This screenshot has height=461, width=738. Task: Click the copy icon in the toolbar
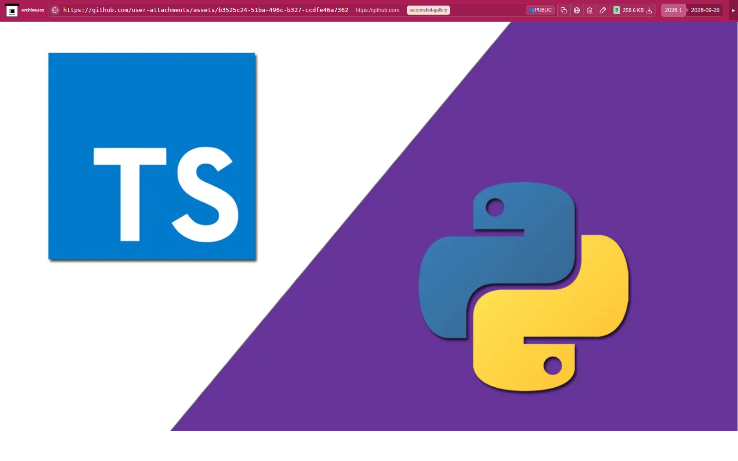click(x=564, y=10)
